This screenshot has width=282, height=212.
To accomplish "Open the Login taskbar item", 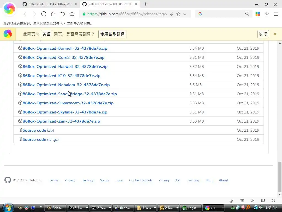I will coord(191,208).
